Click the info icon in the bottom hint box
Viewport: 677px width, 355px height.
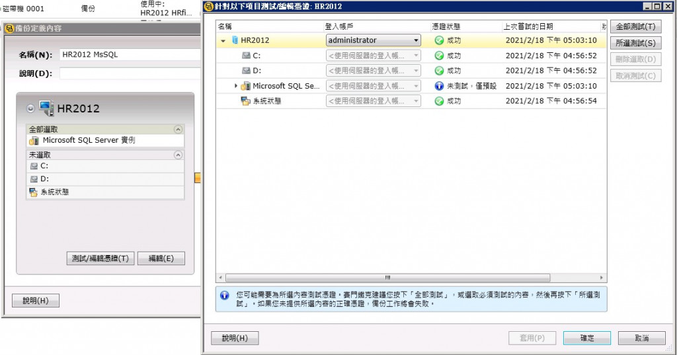pyautogui.click(x=225, y=296)
